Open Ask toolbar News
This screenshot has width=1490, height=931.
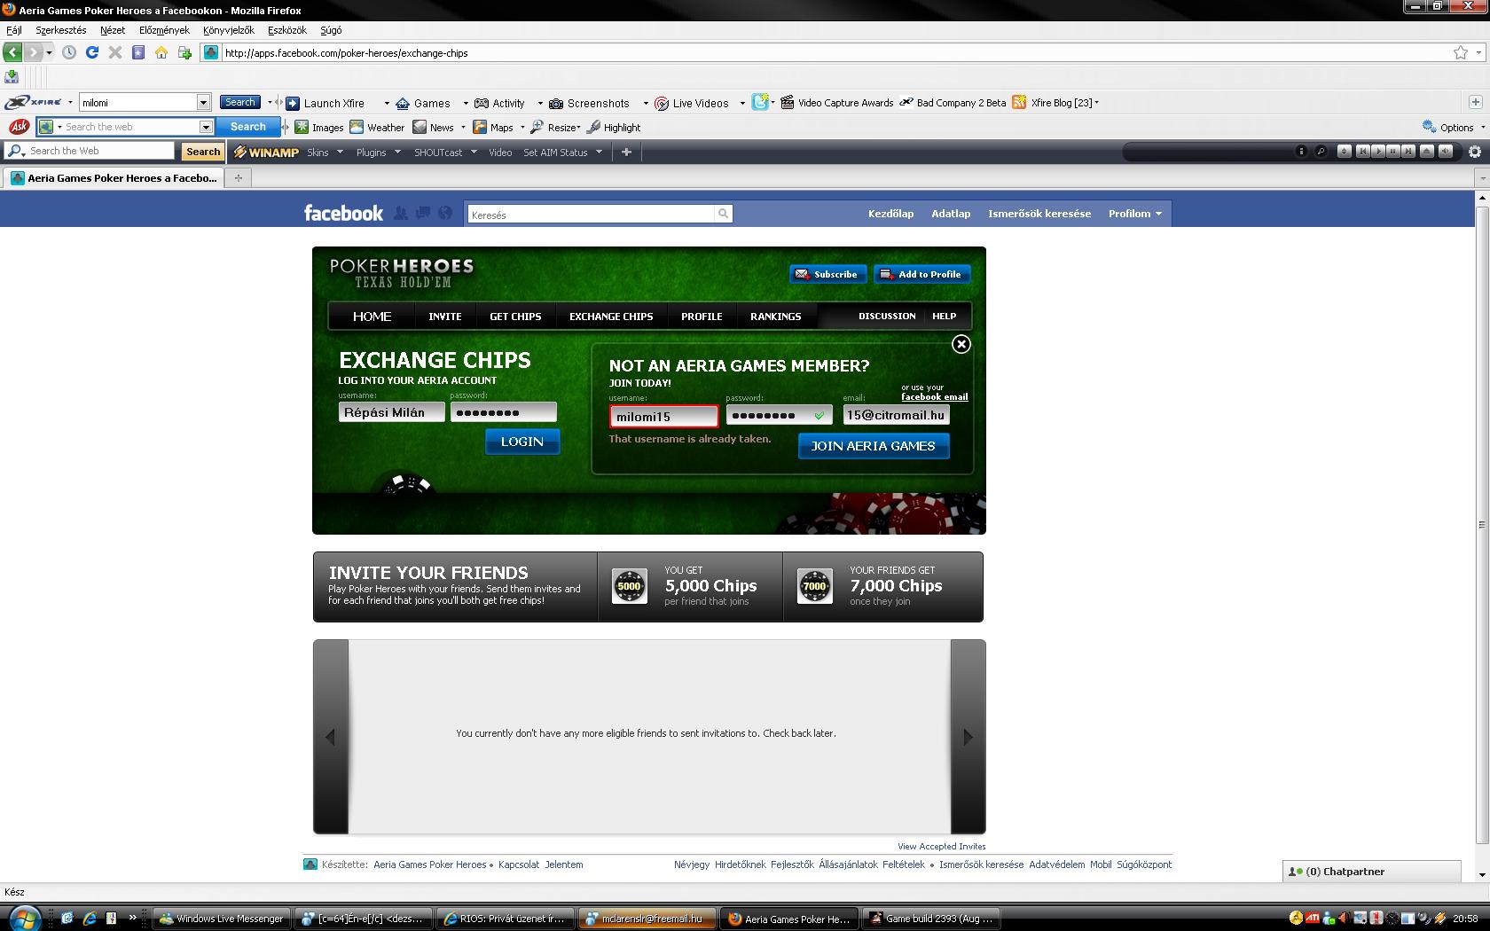(x=434, y=128)
